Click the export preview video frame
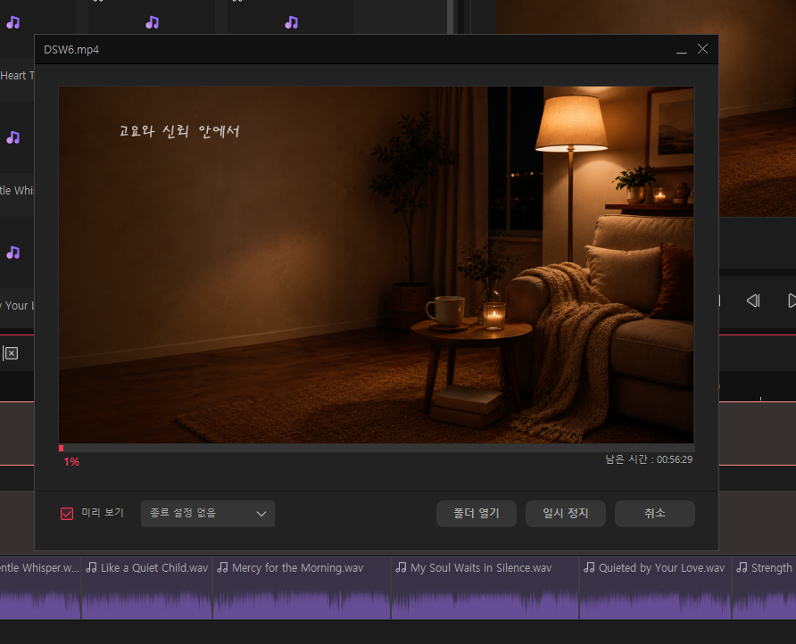This screenshot has width=796, height=644. click(x=377, y=265)
